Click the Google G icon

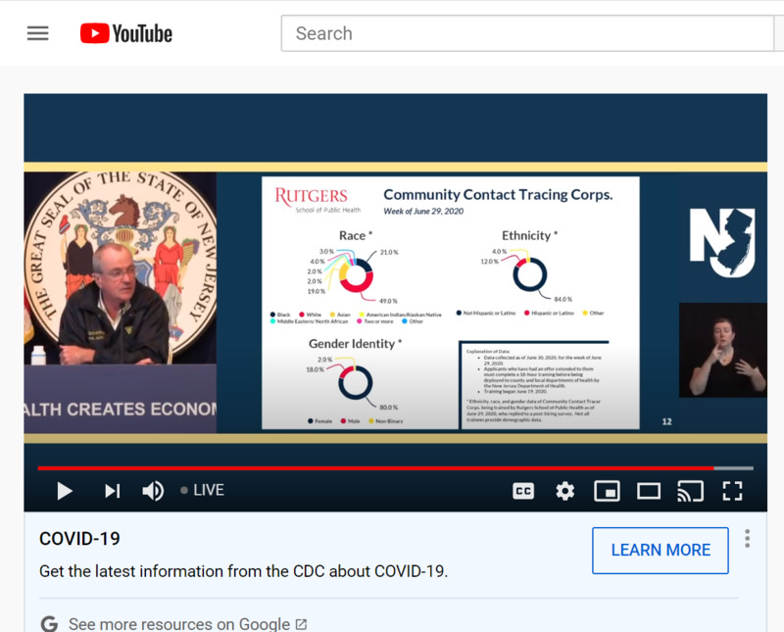pyautogui.click(x=49, y=623)
